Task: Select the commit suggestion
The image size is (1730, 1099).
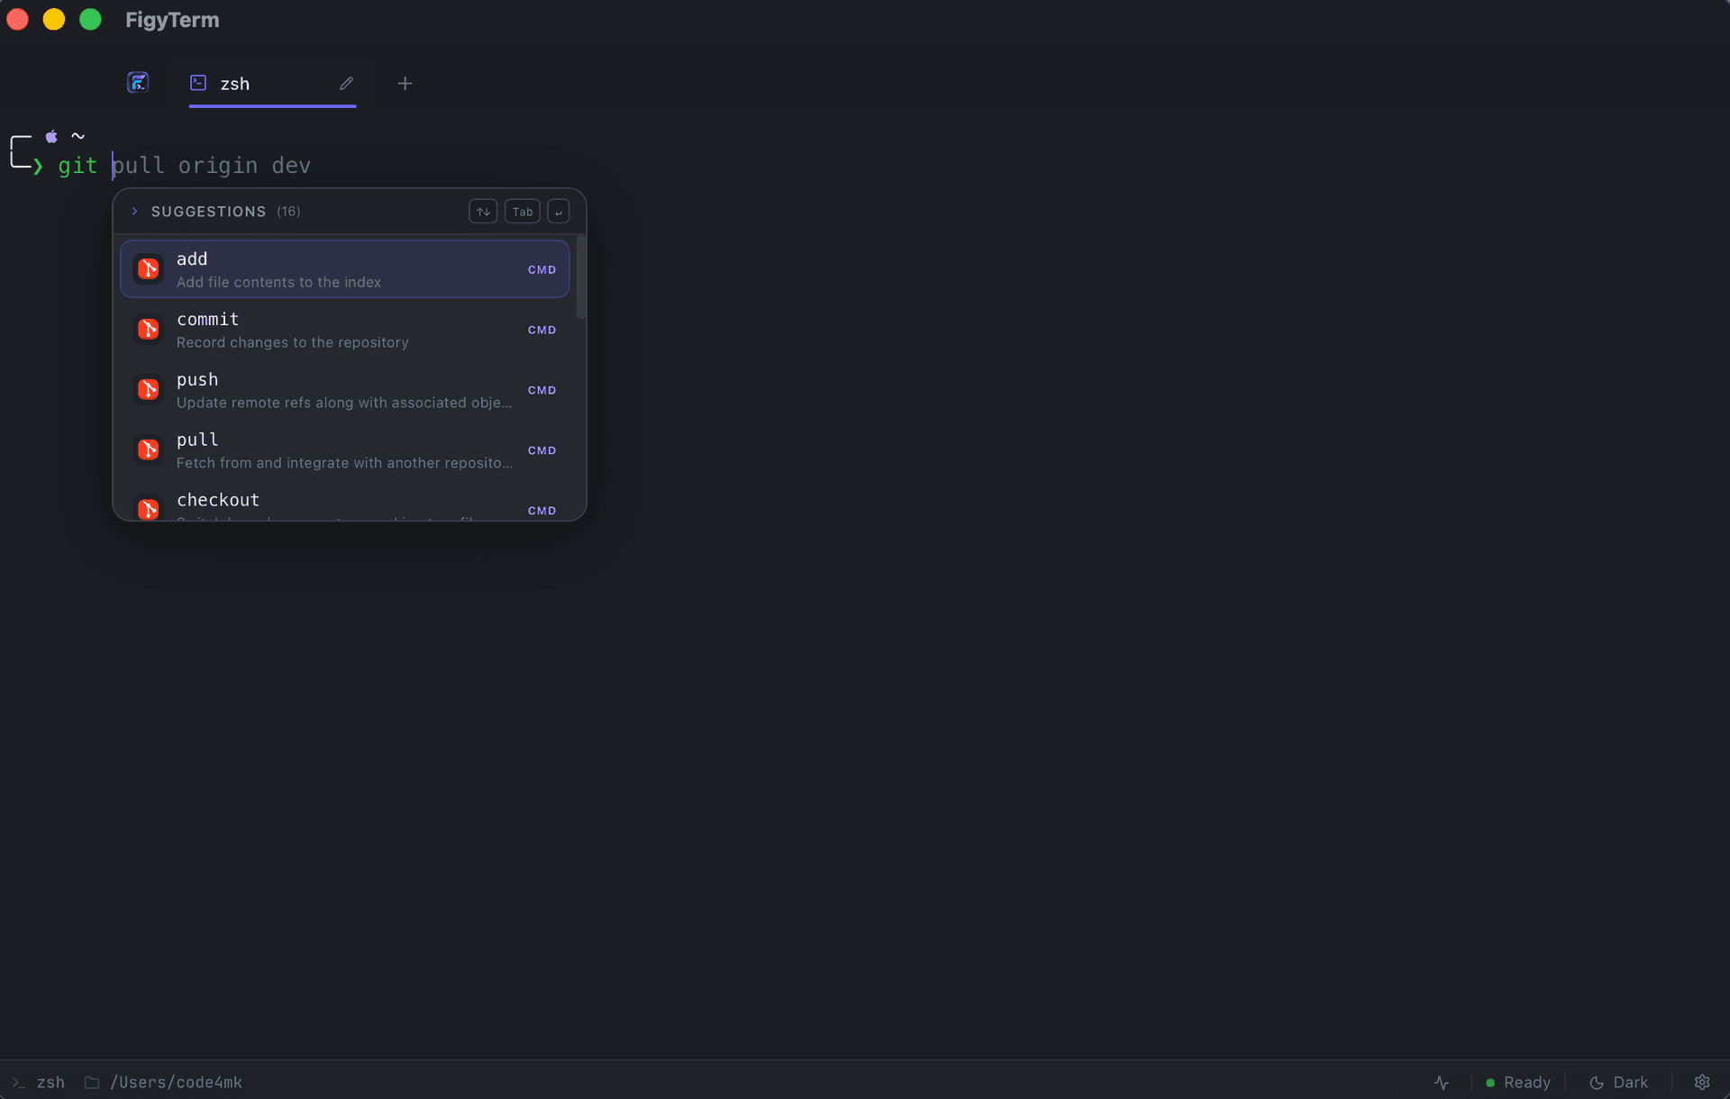Action: [345, 330]
